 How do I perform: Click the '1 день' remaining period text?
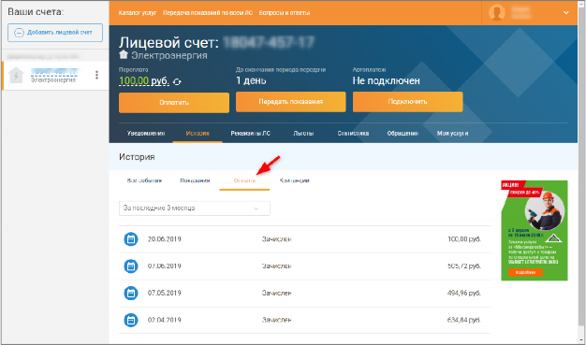coord(251,80)
